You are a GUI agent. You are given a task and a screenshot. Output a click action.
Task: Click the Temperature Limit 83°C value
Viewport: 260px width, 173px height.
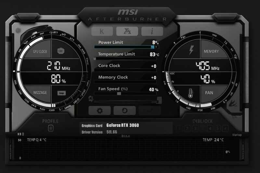coord(154,54)
